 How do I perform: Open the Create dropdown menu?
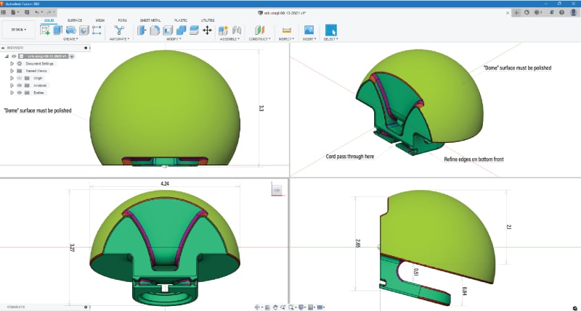pyautogui.click(x=70, y=39)
